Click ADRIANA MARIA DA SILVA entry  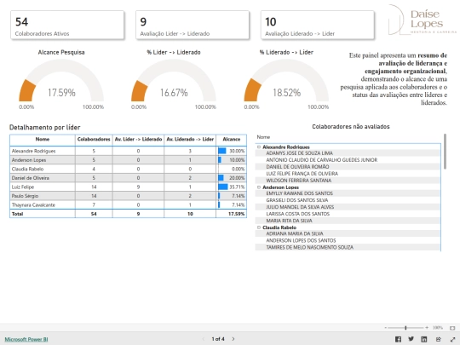tap(295, 233)
